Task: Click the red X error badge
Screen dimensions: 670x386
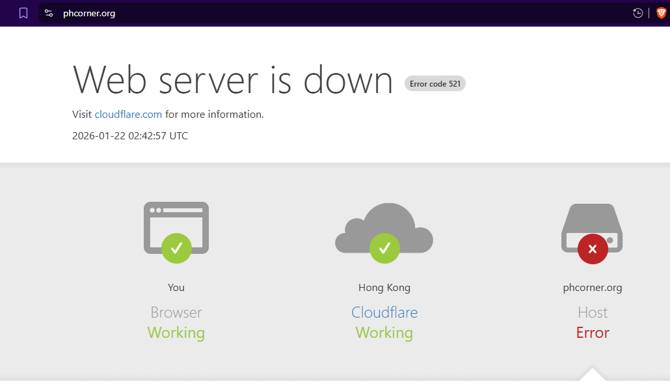Action: pos(593,249)
